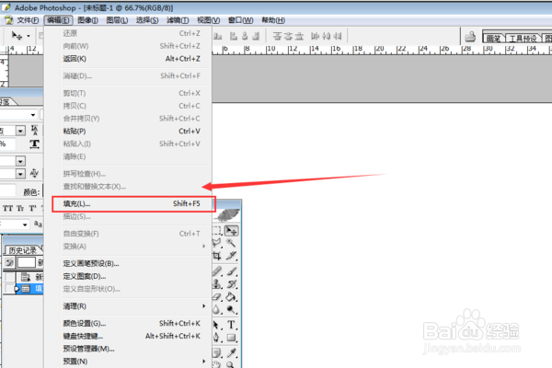The width and height of the screenshot is (552, 368).
Task: Select the Healing Brush tool
Action: click(217, 271)
